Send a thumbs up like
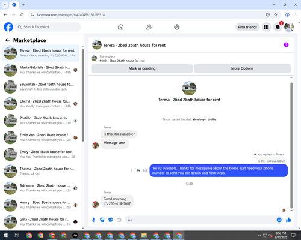This screenshot has height=240, width=301. (x=288, y=220)
